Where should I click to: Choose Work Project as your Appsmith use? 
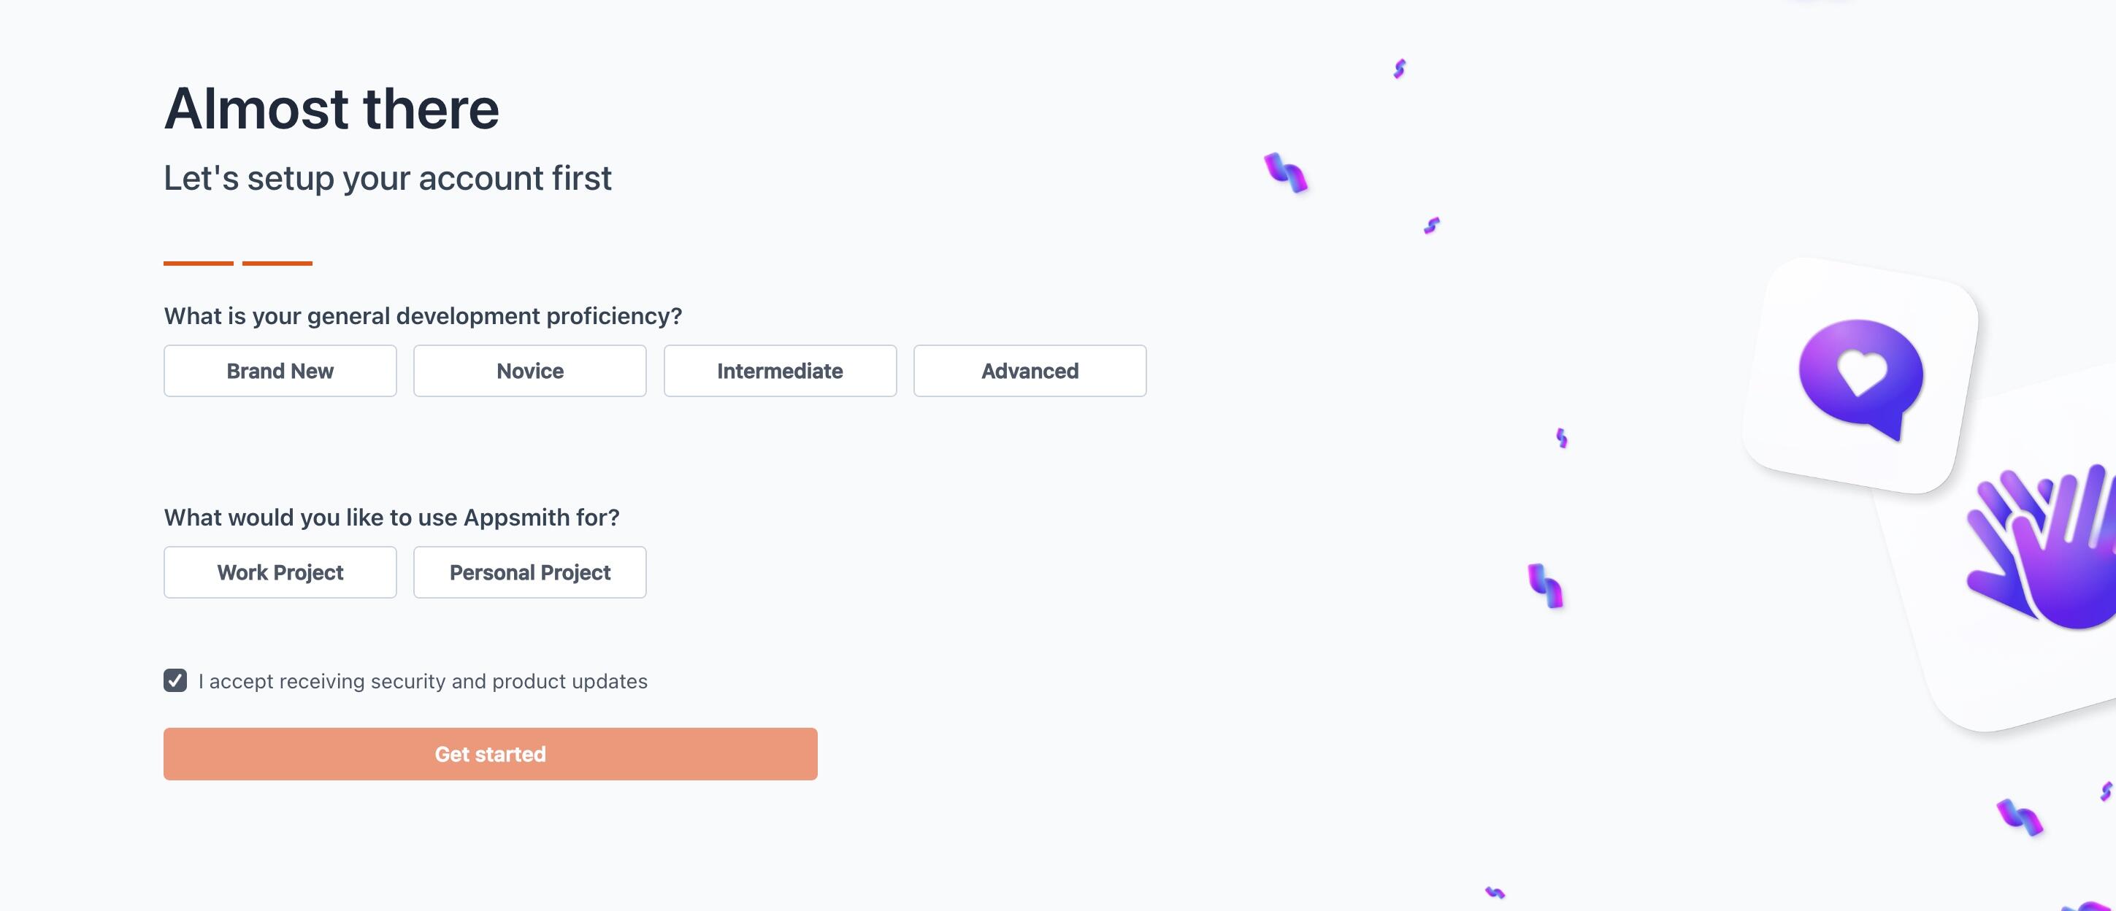coord(280,572)
